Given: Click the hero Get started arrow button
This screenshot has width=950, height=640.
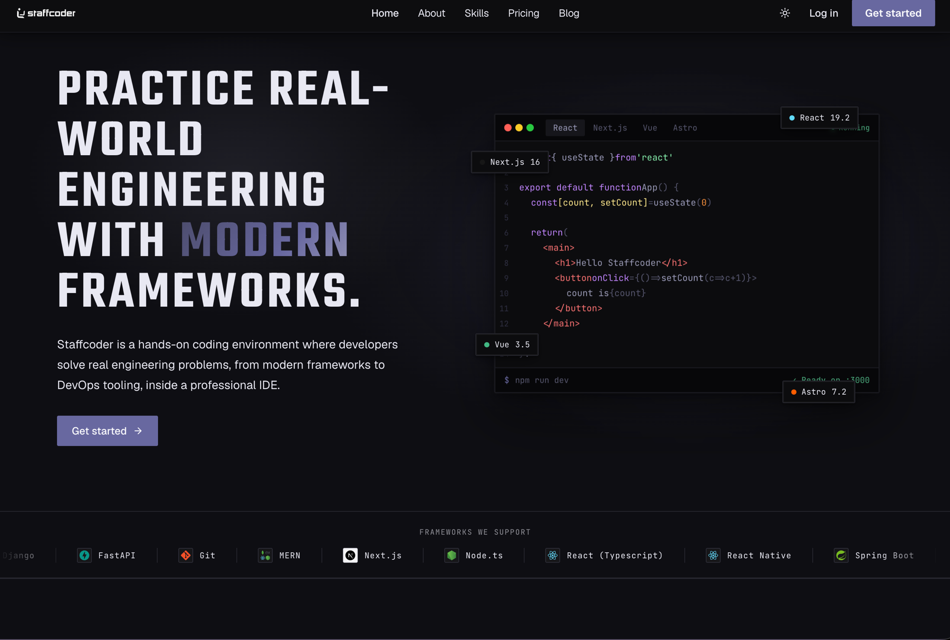Looking at the screenshot, I should tap(107, 431).
